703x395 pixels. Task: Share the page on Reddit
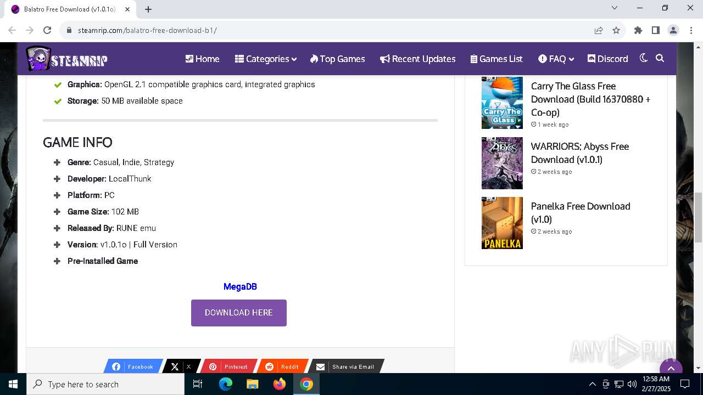[283, 366]
